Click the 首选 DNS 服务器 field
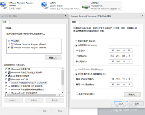This screenshot has height=115, width=145. 121,79
